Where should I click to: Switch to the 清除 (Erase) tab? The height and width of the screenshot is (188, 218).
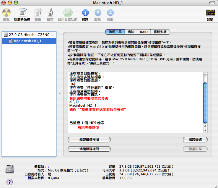(x=131, y=32)
